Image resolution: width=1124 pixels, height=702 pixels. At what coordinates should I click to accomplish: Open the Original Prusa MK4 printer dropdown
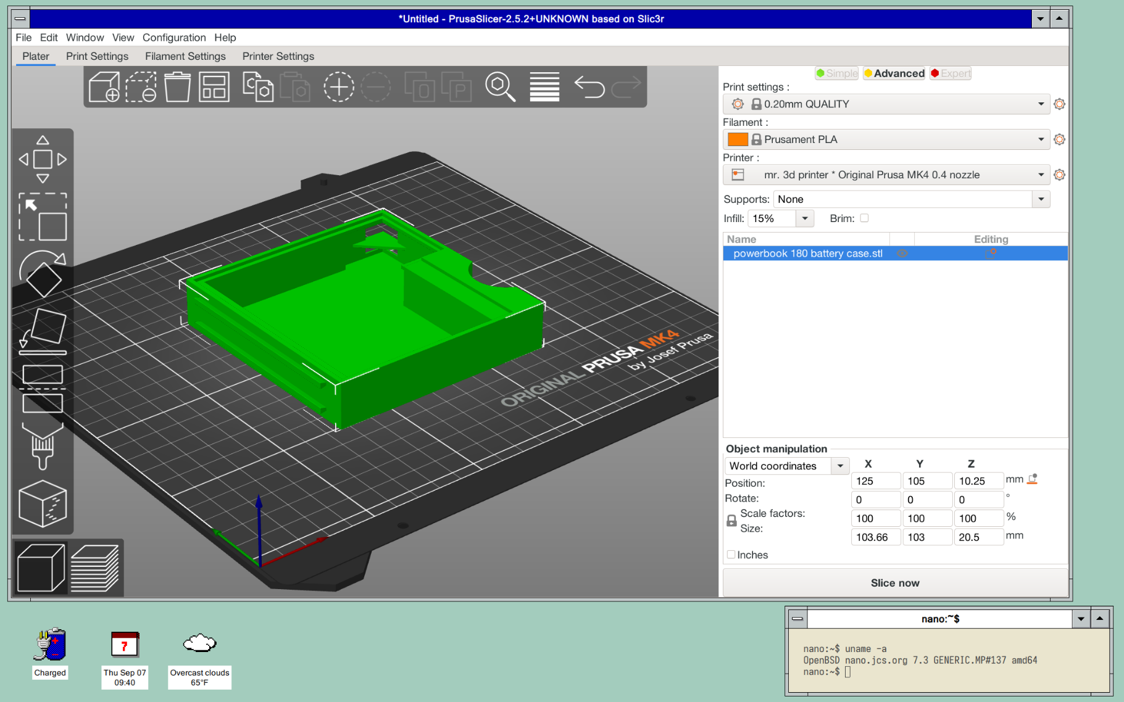(x=886, y=175)
